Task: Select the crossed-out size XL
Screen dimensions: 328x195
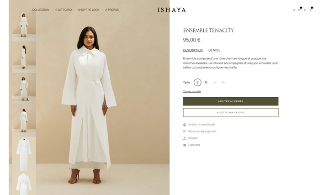Action: [x=223, y=82]
